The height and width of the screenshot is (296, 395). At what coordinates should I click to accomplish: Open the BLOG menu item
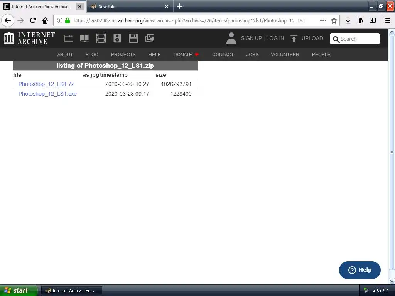[x=92, y=55]
